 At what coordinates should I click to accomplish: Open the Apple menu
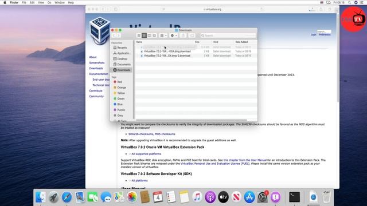(x=5, y=2)
